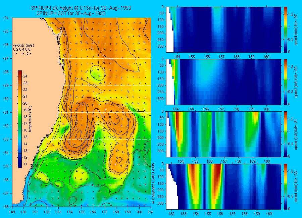Image resolution: width=302 pixels, height=218 pixels.
Task: Click the largest 0.8 velocity legend arrow
Action: tap(29, 53)
